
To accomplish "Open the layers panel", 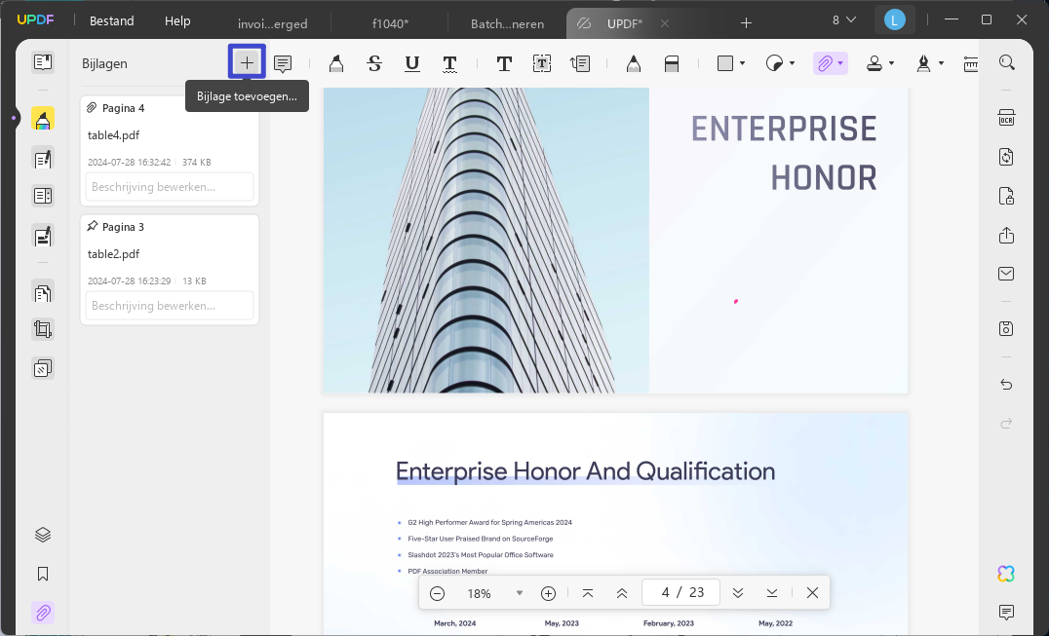I will 43,535.
